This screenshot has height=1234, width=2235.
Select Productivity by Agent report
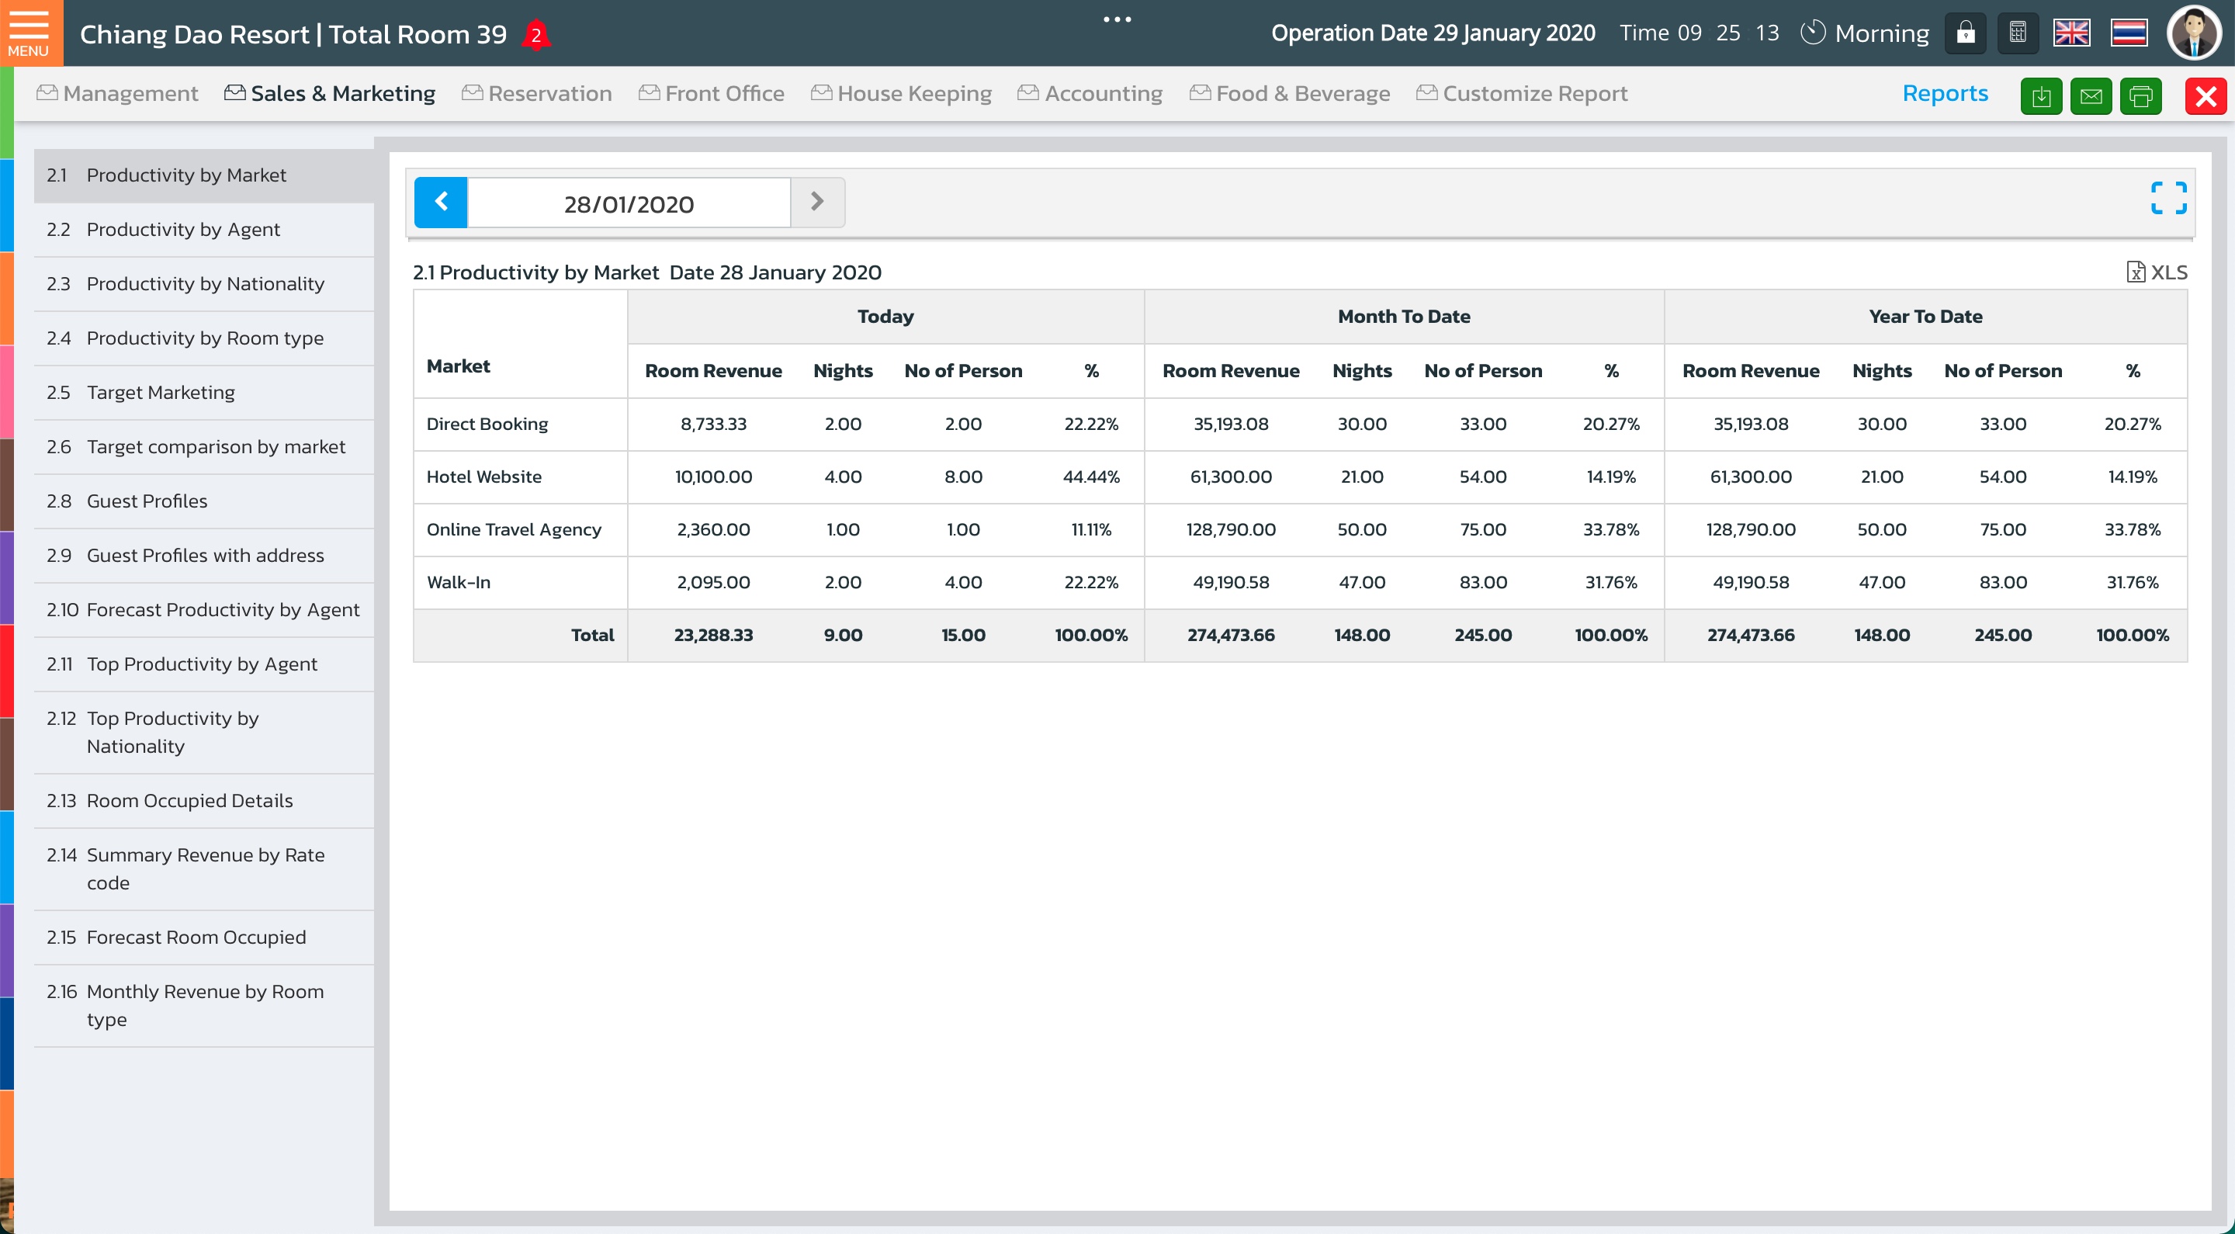click(x=183, y=230)
